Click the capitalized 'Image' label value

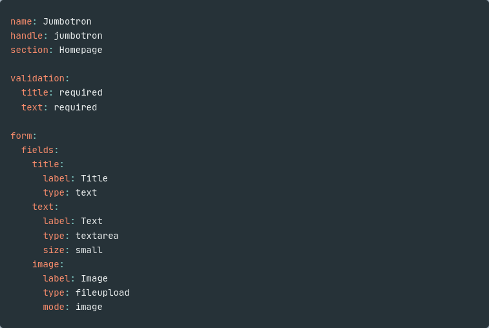(x=94, y=278)
